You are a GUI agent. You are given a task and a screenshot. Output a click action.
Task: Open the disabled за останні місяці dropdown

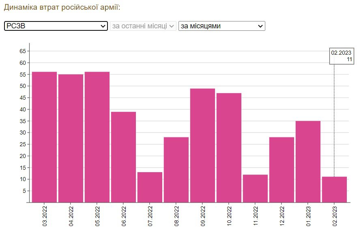coord(143,26)
